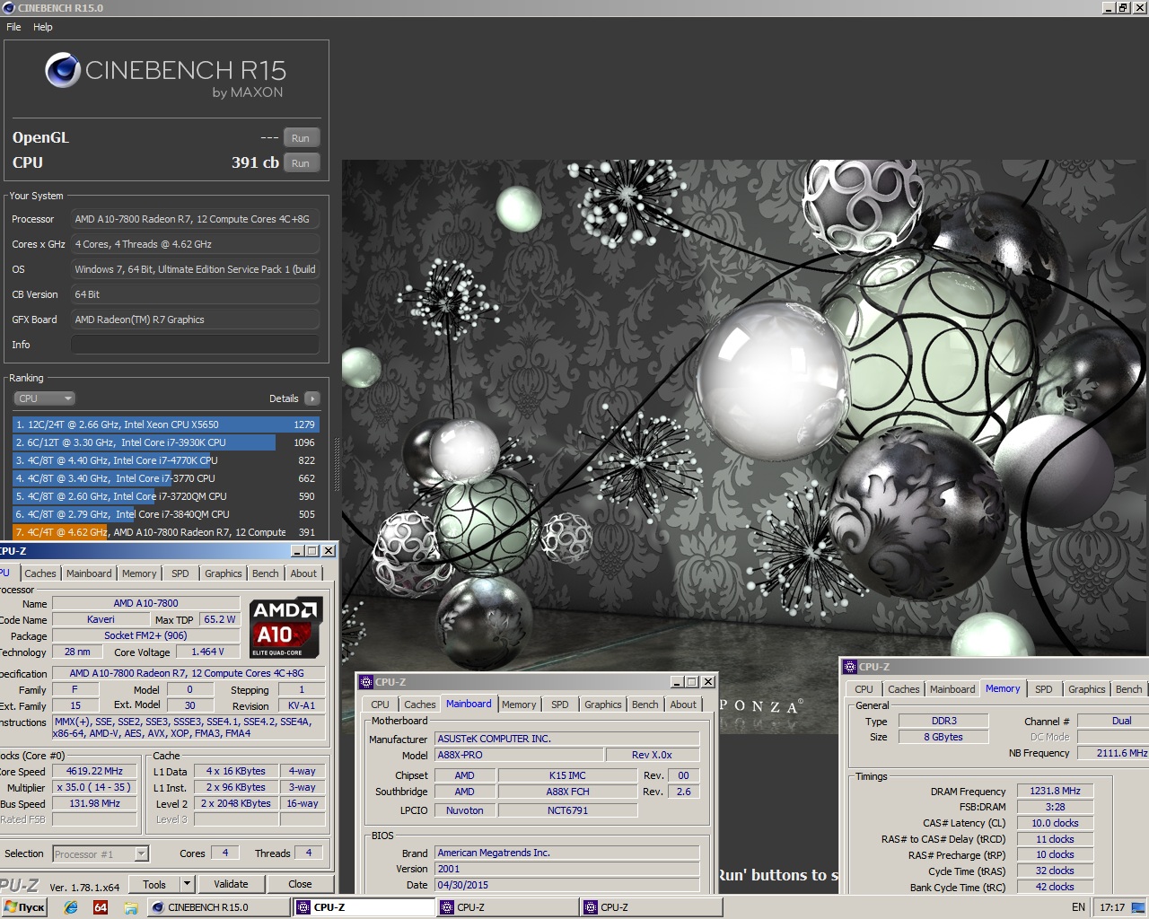Click the EN language indicator

tap(1078, 907)
